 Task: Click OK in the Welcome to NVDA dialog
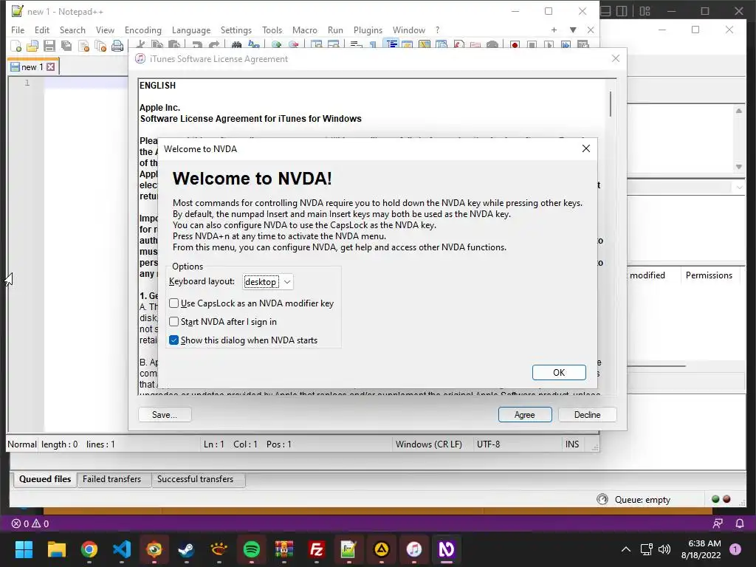coord(559,373)
